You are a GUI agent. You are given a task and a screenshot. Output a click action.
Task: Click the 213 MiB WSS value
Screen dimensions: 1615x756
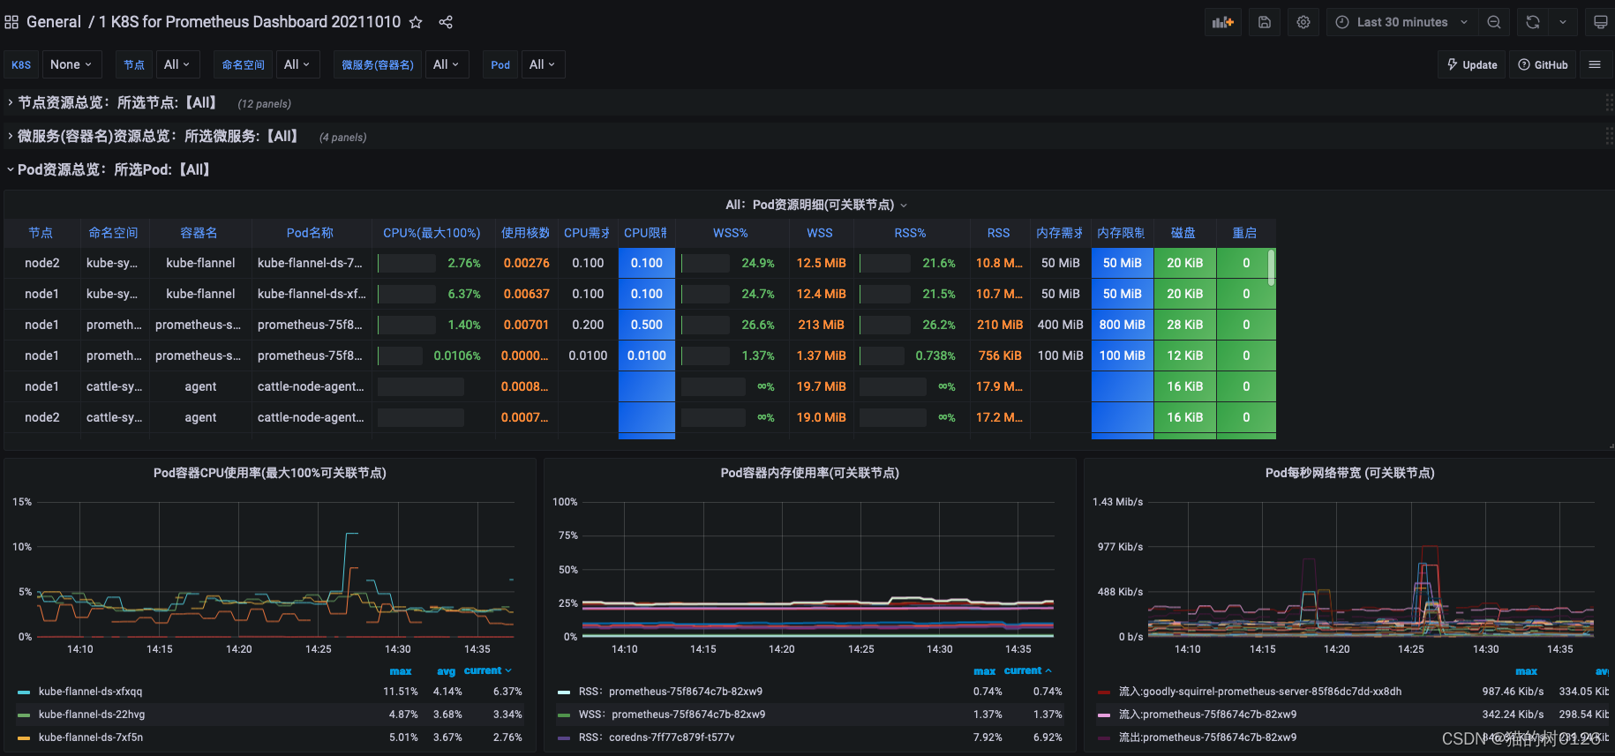(821, 325)
